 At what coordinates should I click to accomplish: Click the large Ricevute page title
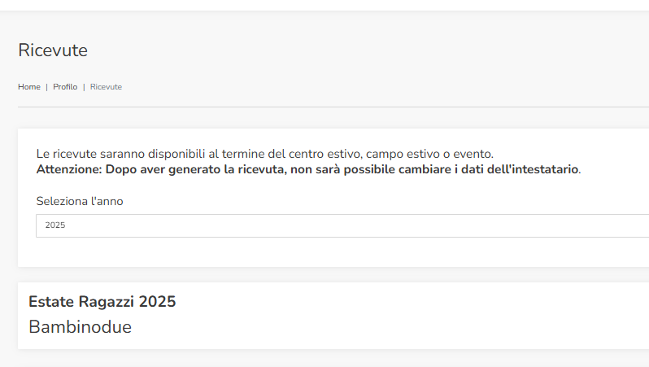click(53, 50)
